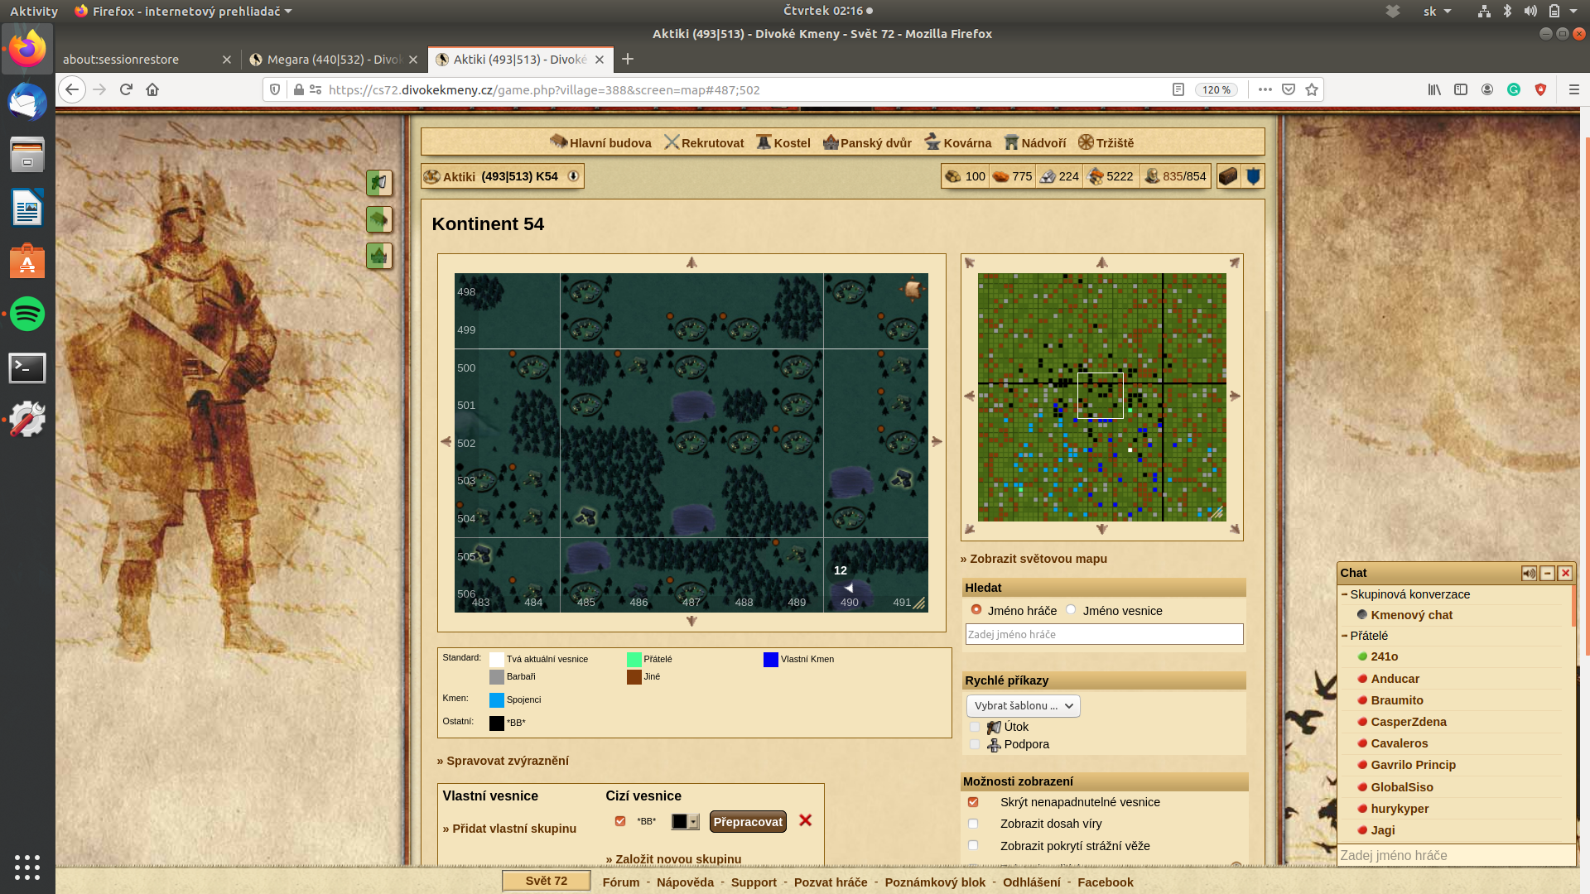Open the Kovárna anvil icon
Screen dimensions: 1590x894
point(932,142)
